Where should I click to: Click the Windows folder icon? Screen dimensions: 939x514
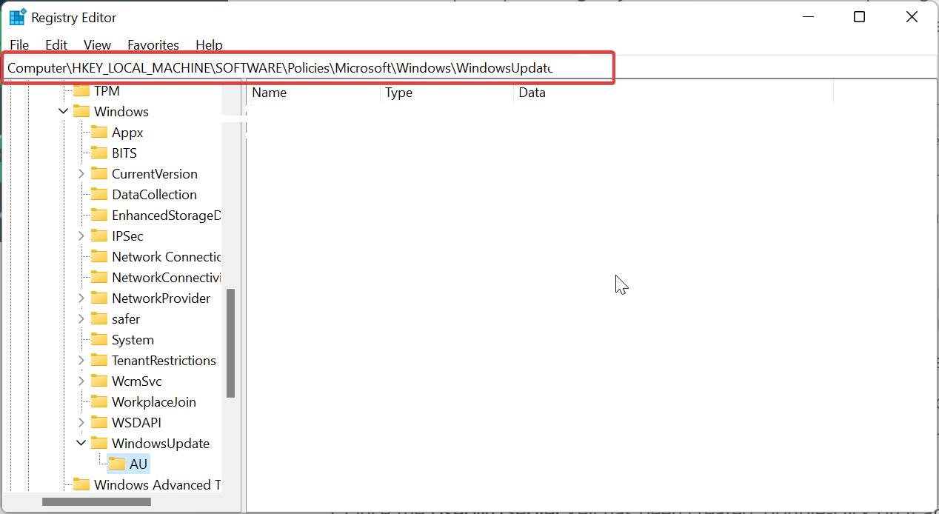pyautogui.click(x=81, y=112)
